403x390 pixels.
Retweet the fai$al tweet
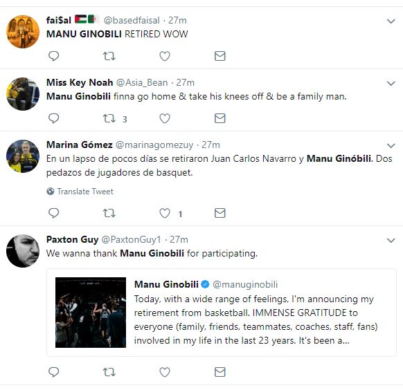[109, 56]
